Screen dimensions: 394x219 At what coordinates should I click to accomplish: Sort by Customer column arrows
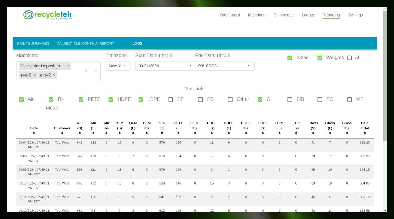pos(62,133)
